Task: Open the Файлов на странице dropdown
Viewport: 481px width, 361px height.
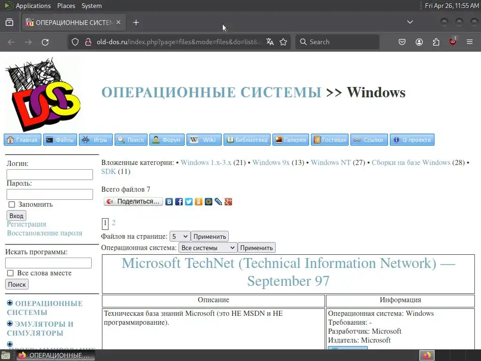Action: (x=180, y=236)
